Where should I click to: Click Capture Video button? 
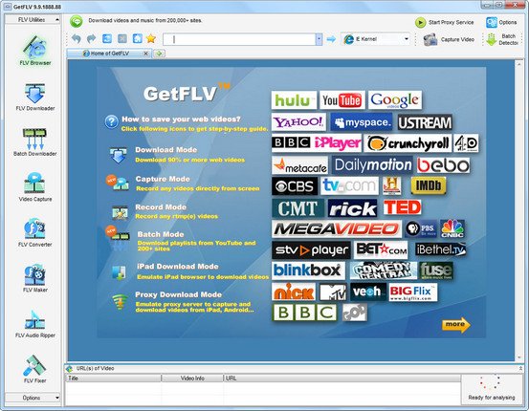tap(449, 39)
